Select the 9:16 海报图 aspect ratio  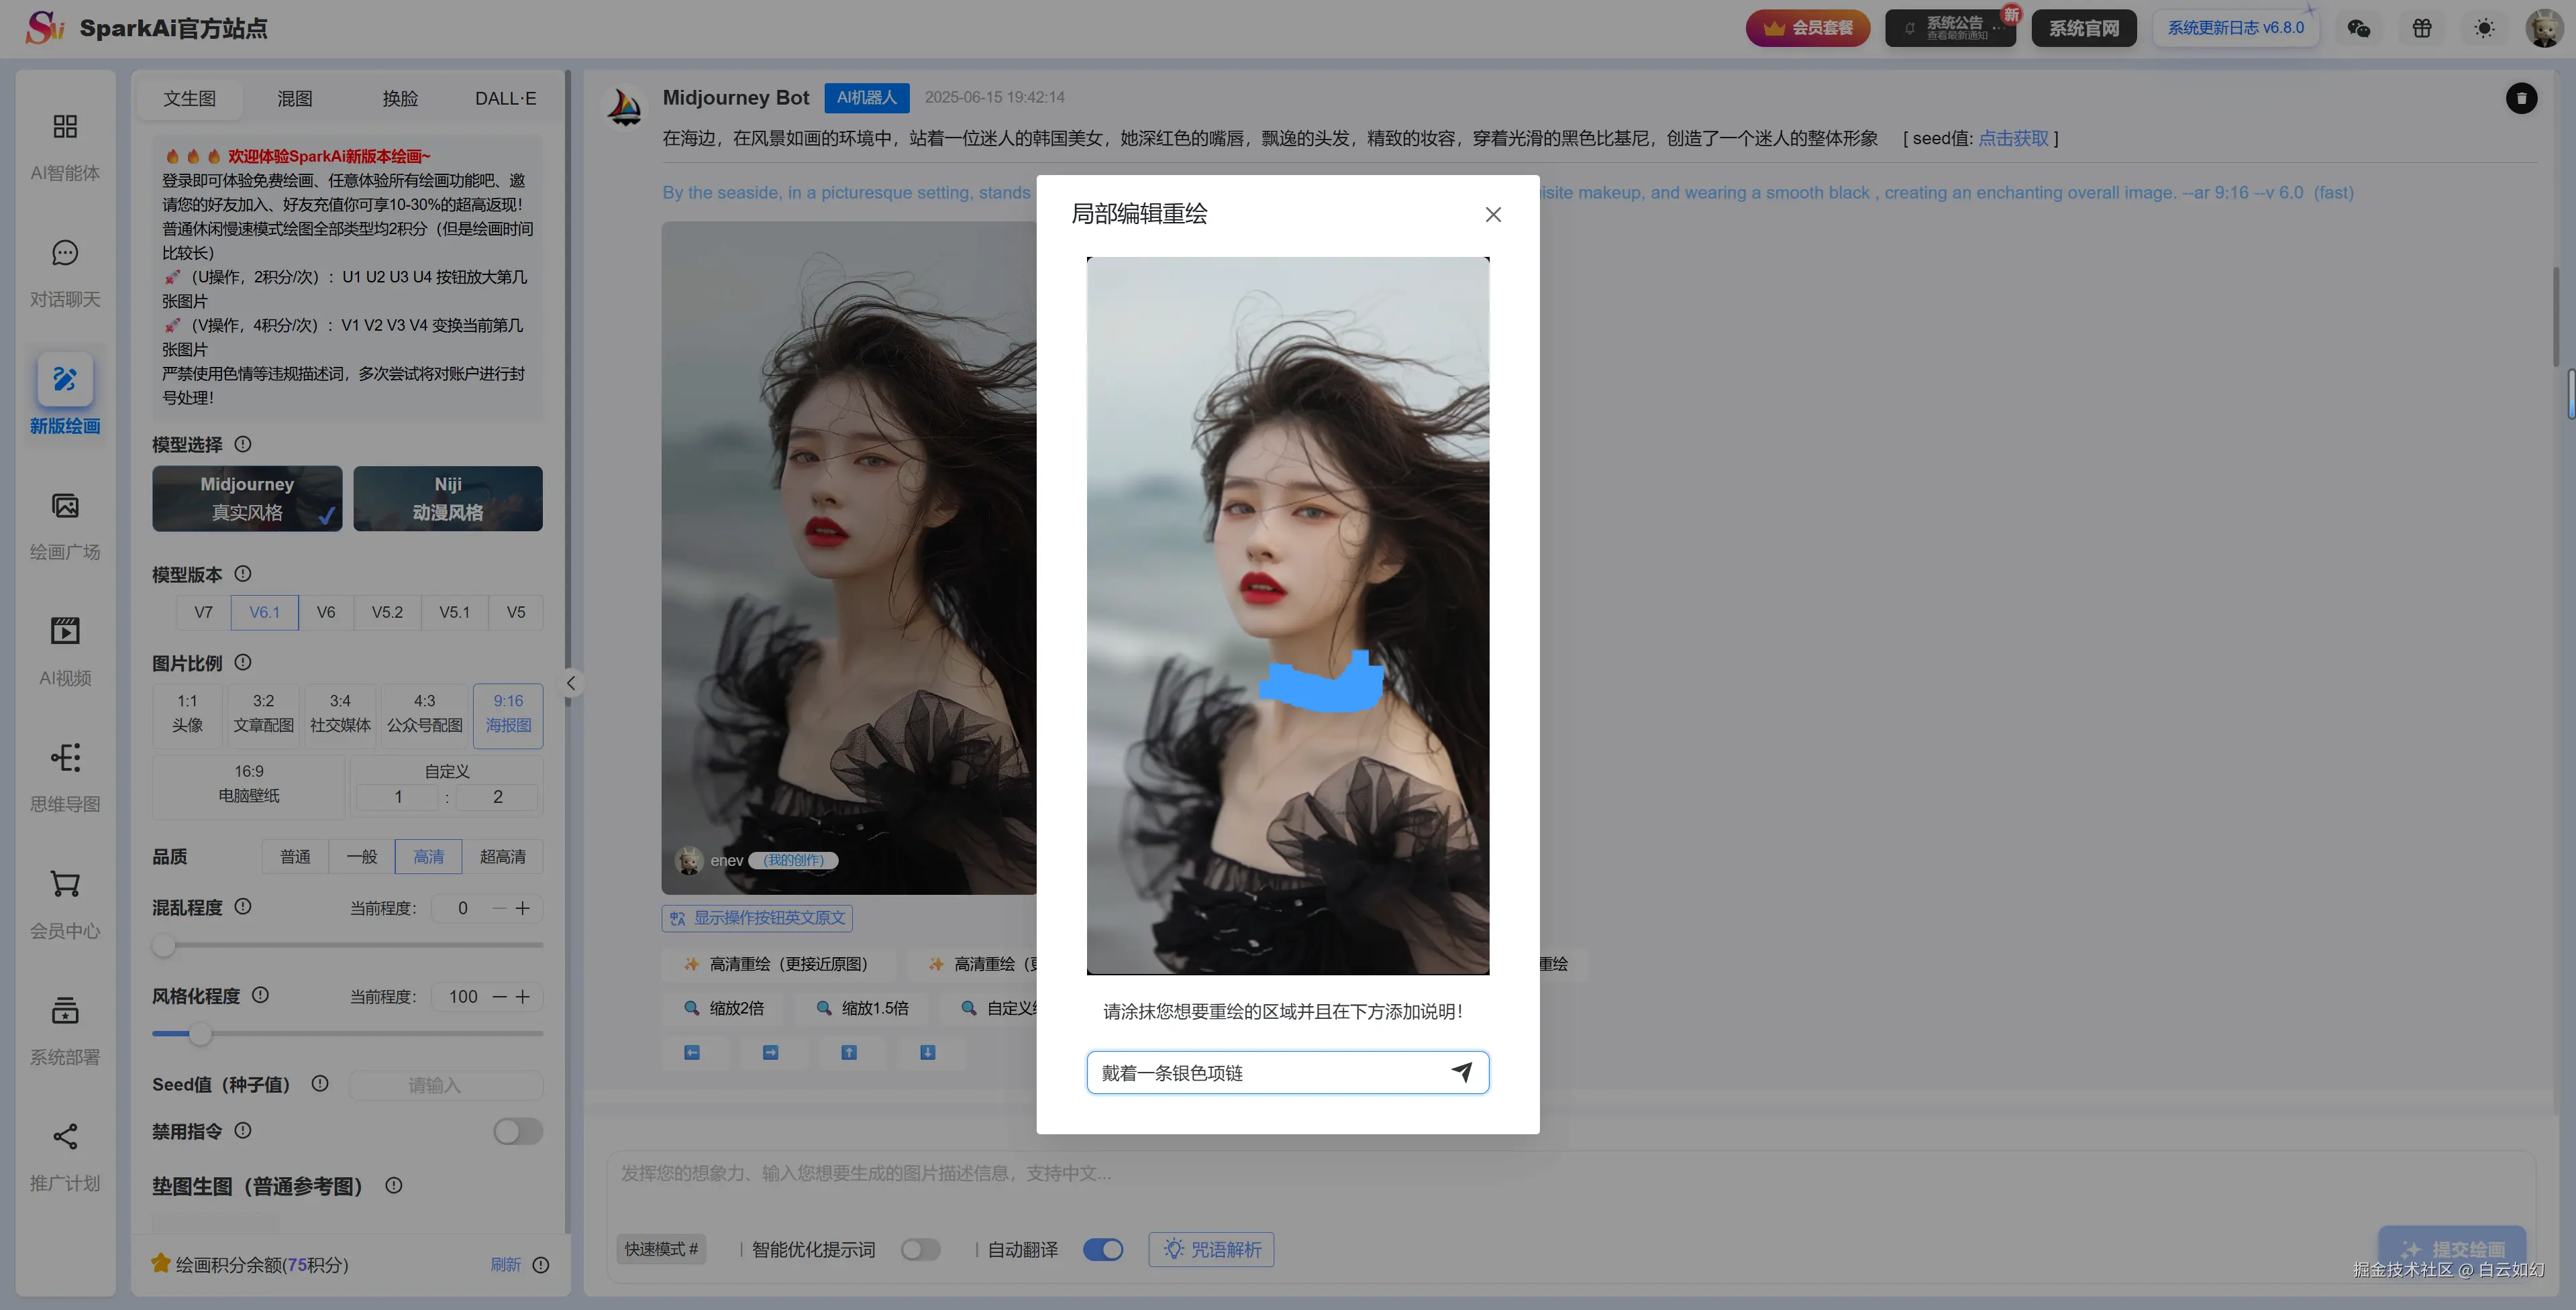(x=508, y=714)
